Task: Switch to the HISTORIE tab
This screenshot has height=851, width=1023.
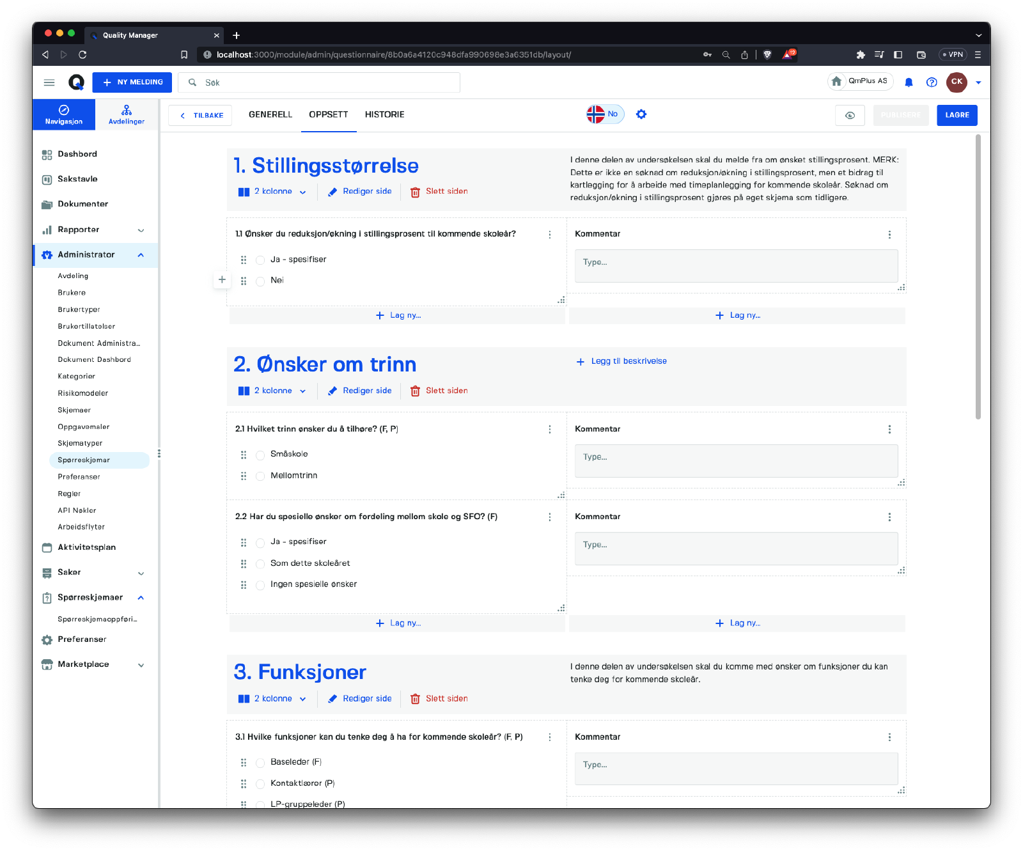Action: pyautogui.click(x=384, y=114)
